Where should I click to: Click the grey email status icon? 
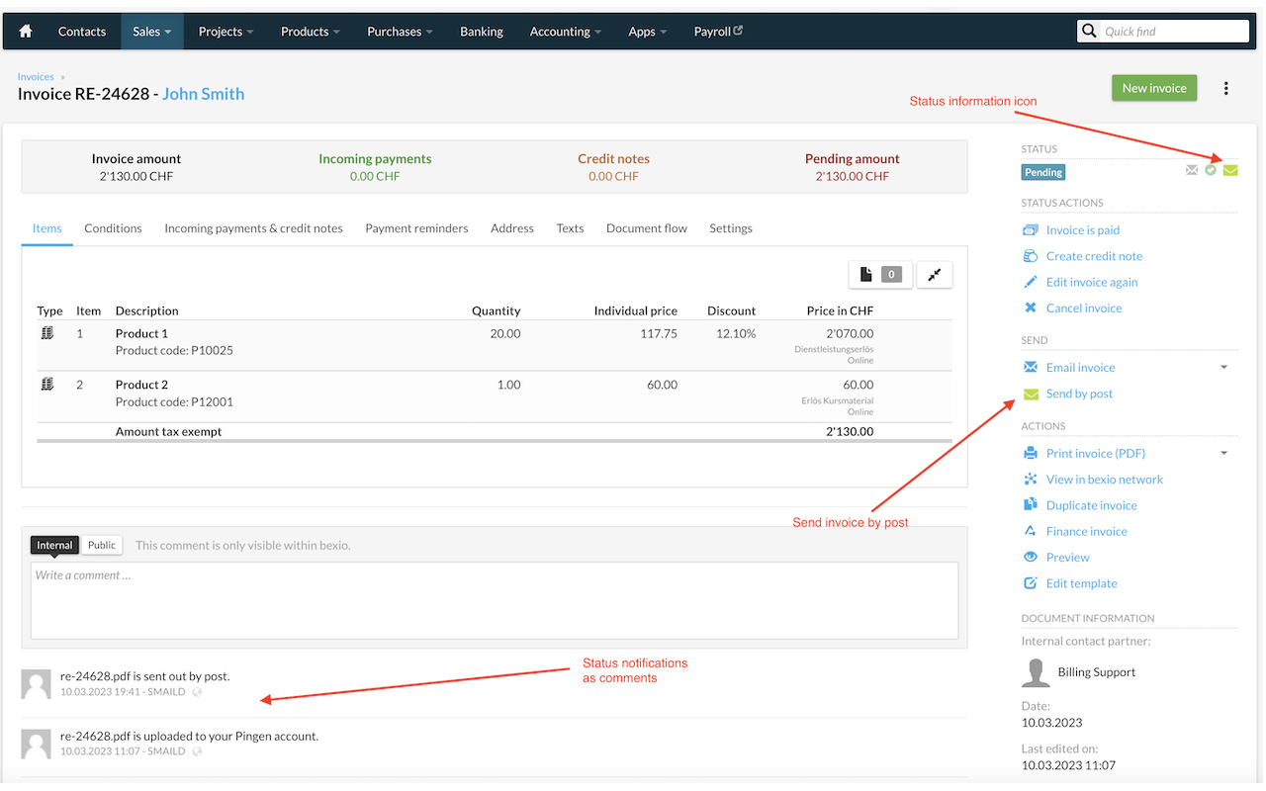1192,171
